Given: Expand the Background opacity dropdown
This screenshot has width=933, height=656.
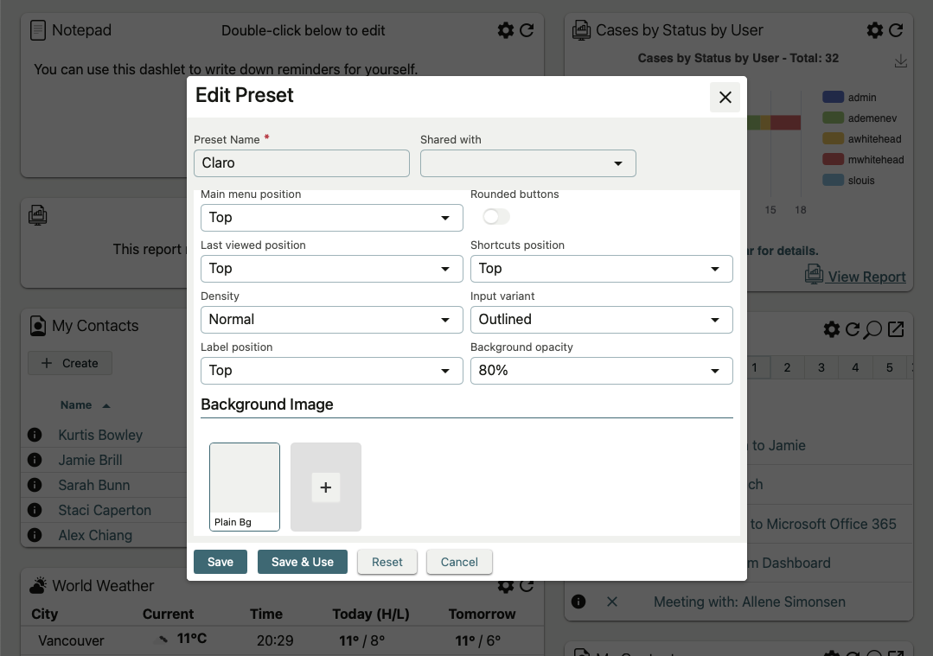Looking at the screenshot, I should pyautogui.click(x=601, y=371).
